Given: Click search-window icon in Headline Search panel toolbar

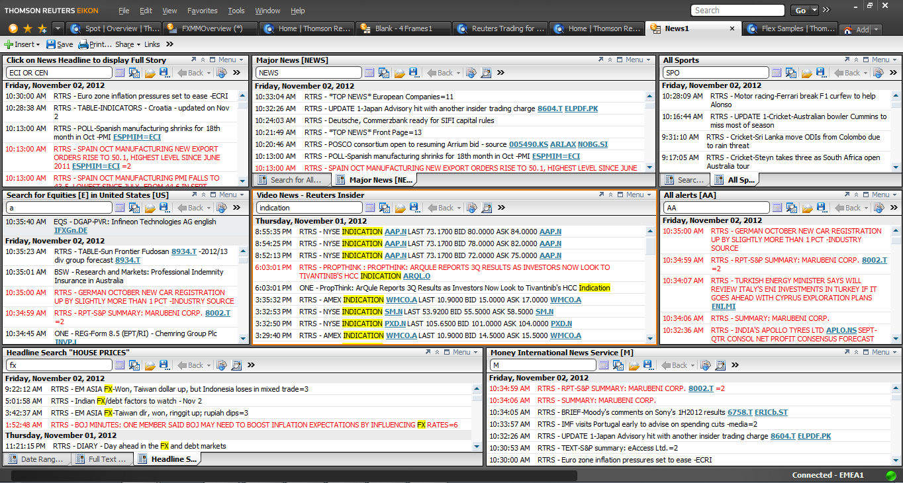Looking at the screenshot, I should pyautogui.click(x=134, y=365).
